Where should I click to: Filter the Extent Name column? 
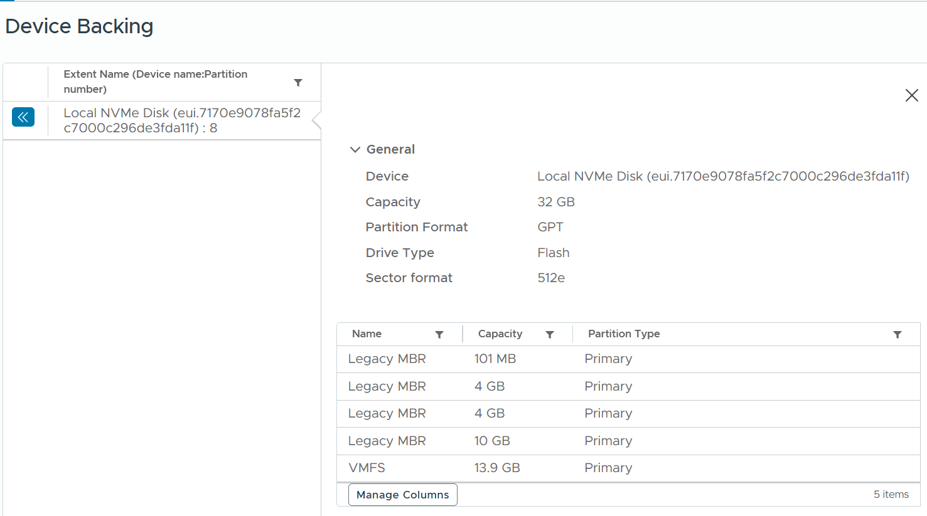[x=298, y=83]
